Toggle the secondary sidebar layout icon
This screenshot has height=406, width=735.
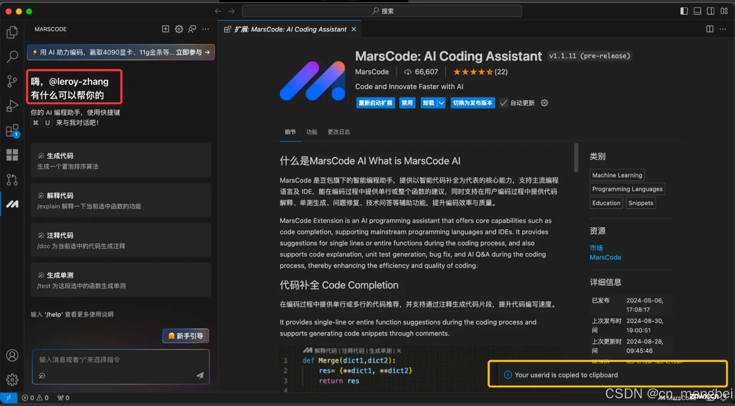coord(711,11)
